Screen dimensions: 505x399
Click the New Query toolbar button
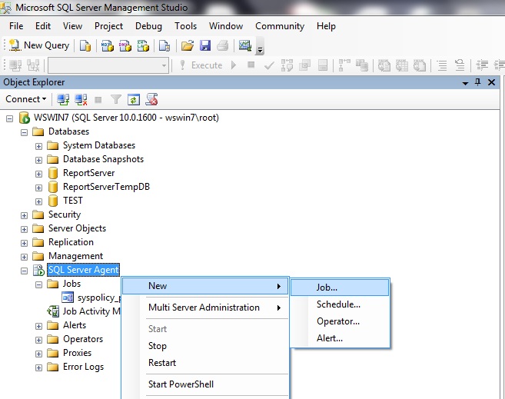point(38,45)
